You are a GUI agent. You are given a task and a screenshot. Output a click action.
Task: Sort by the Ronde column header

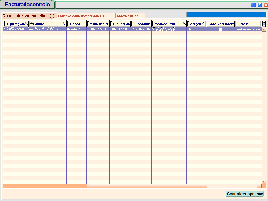pos(76,24)
